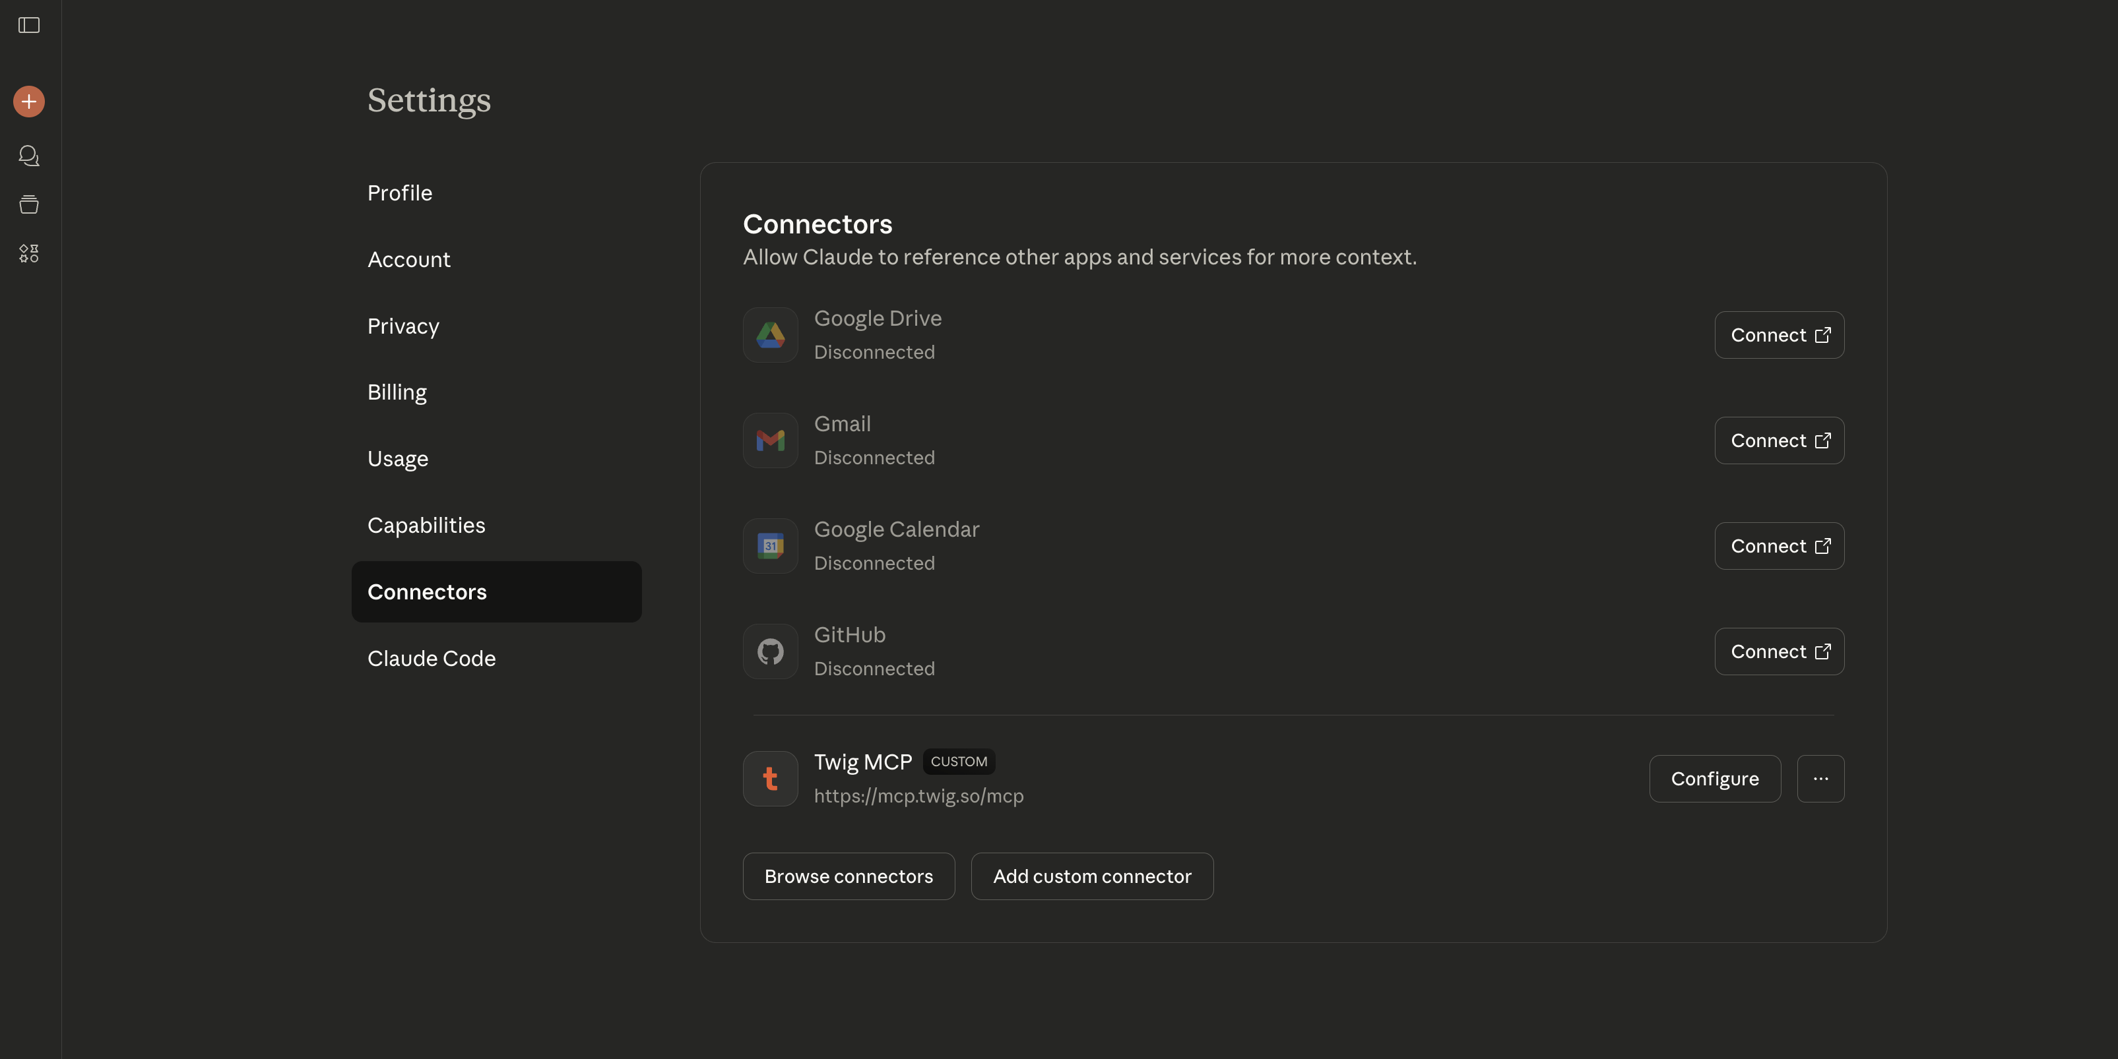Select the Claude Code settings tab
Image resolution: width=2118 pixels, height=1059 pixels.
click(x=431, y=658)
